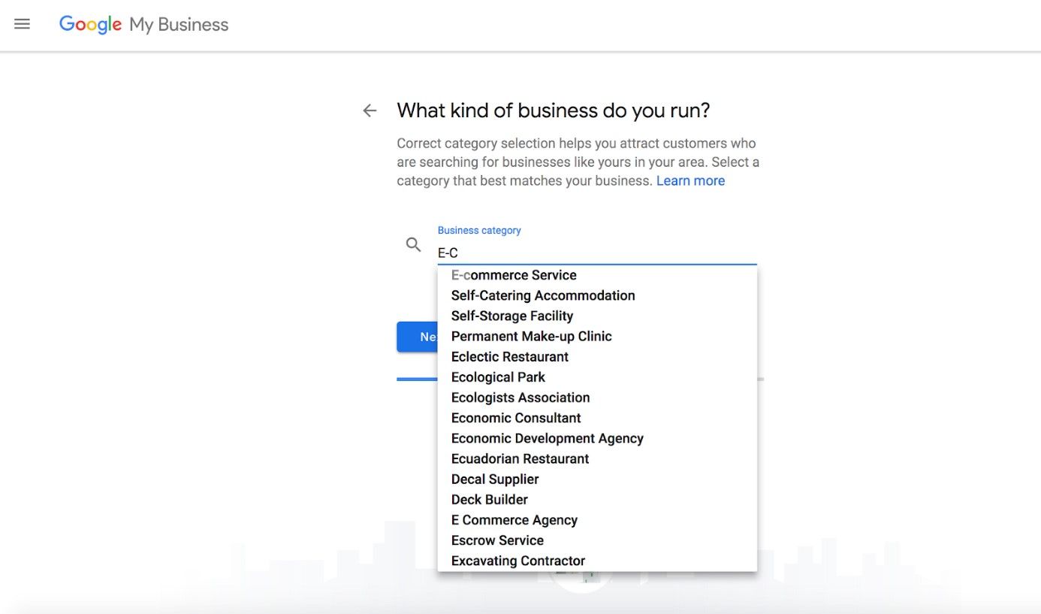This screenshot has width=1041, height=614.
Task: Click the search magnifier icon
Action: pyautogui.click(x=413, y=244)
